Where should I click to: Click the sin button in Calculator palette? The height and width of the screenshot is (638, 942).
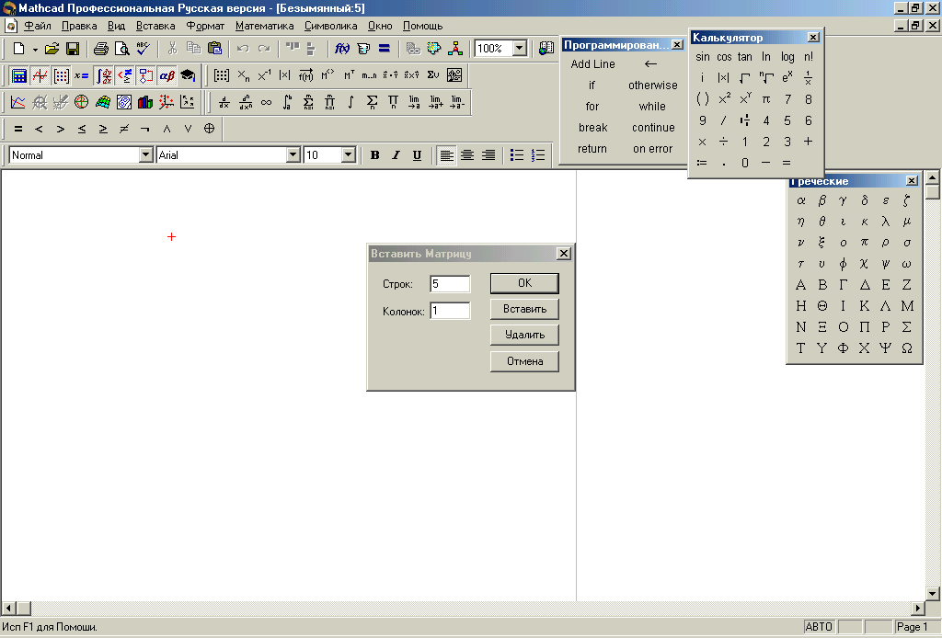tap(702, 57)
